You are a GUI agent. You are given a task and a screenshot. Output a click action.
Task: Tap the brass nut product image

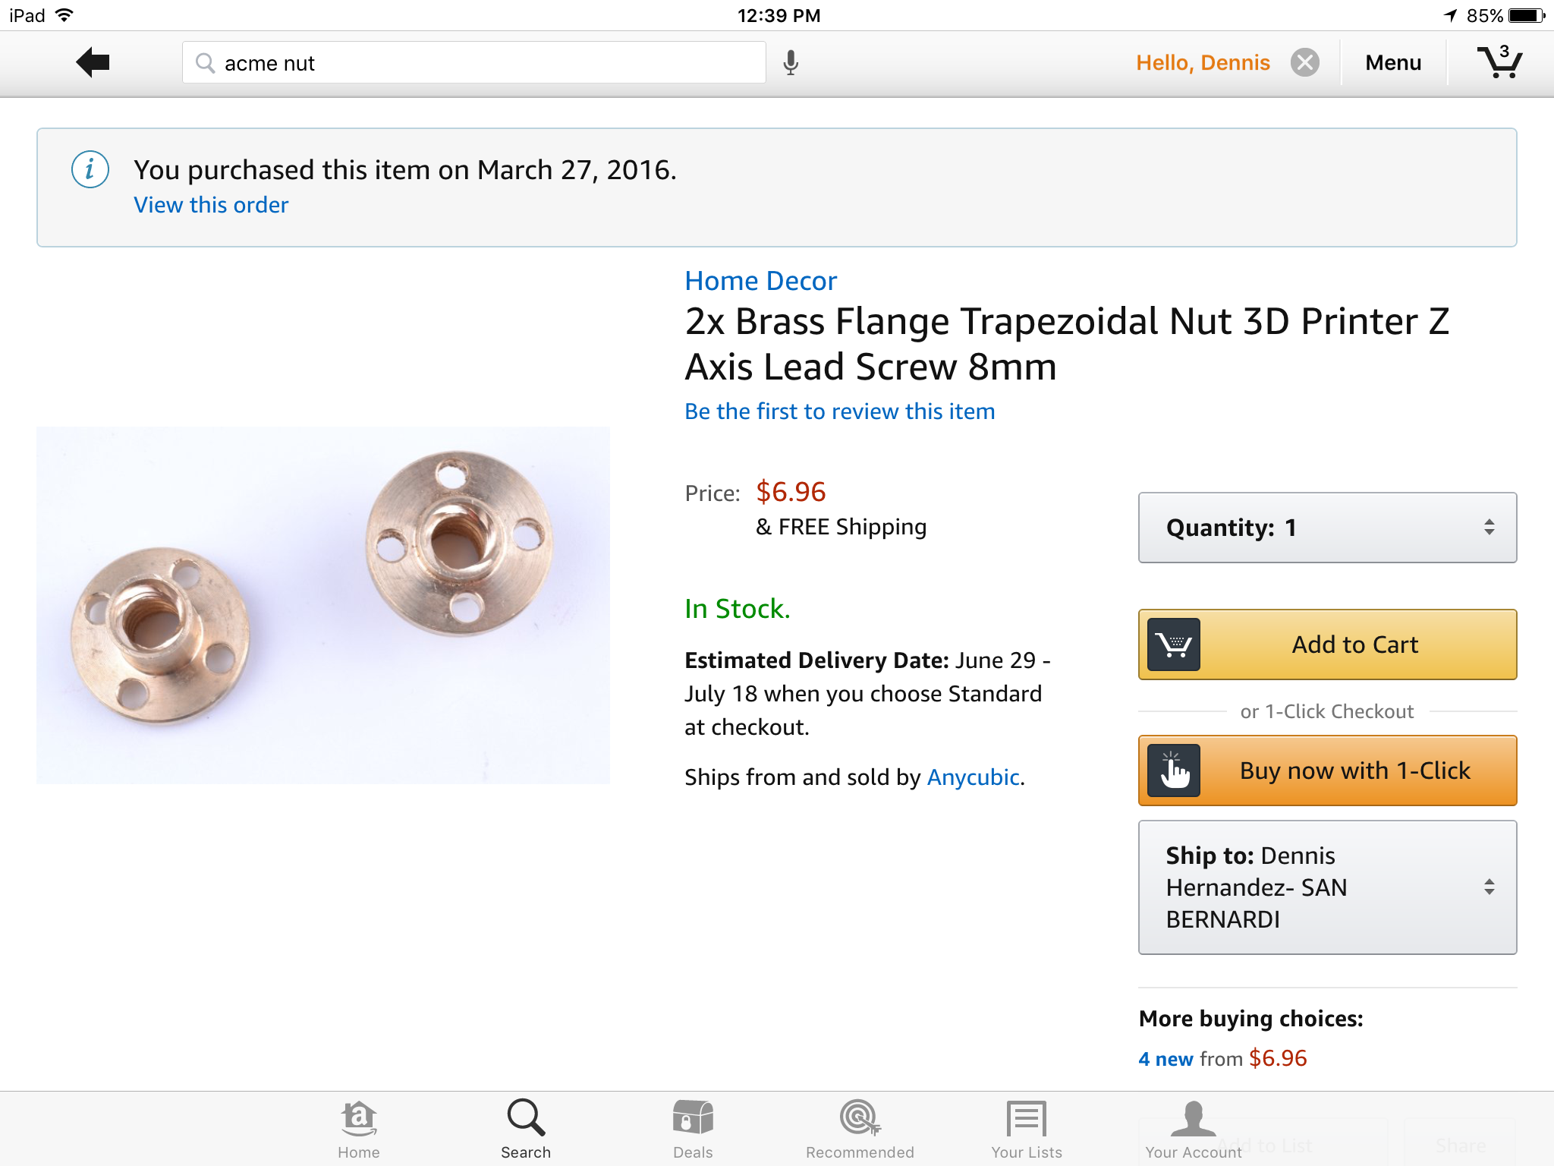pos(323,605)
